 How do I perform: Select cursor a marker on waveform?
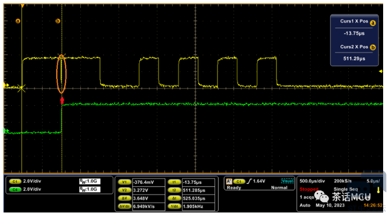click(x=18, y=21)
